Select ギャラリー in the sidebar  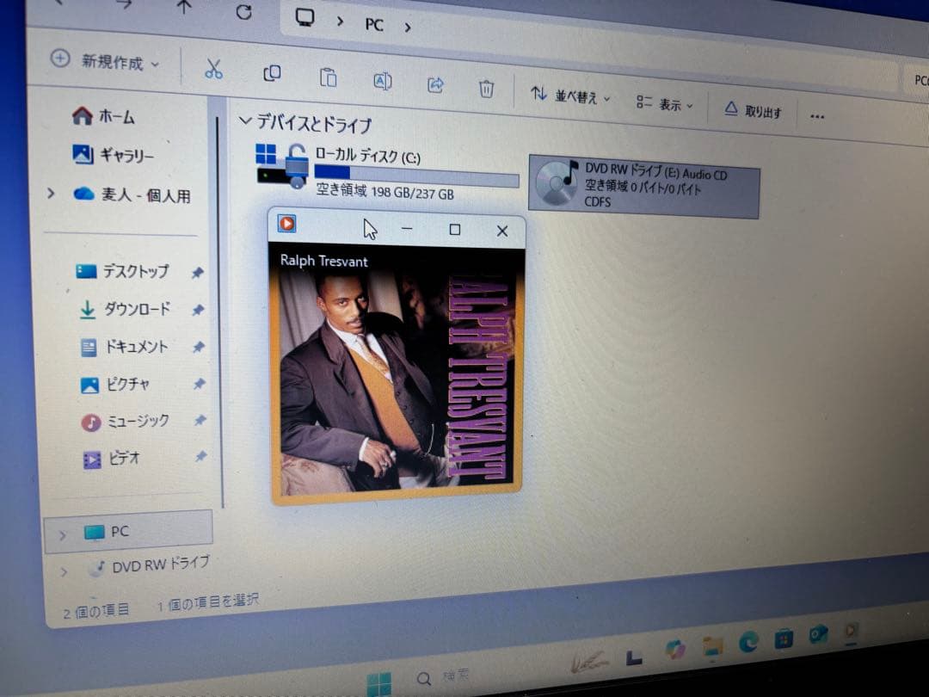[x=113, y=155]
